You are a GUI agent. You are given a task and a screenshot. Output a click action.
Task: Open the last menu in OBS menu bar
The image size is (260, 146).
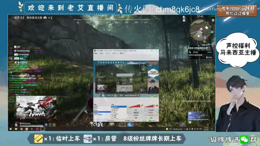[122, 53]
